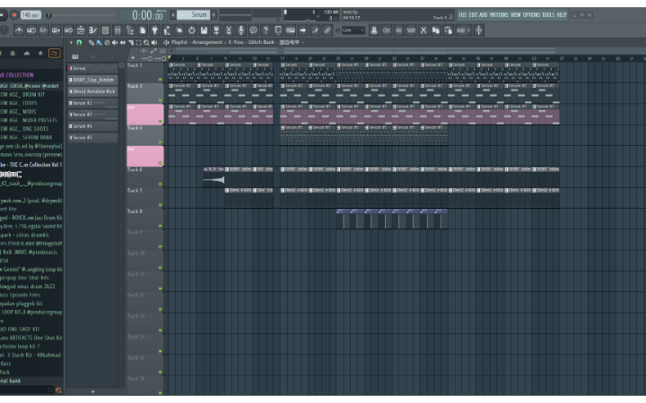
Task: Open the VIEW menu
Action: coord(516,15)
